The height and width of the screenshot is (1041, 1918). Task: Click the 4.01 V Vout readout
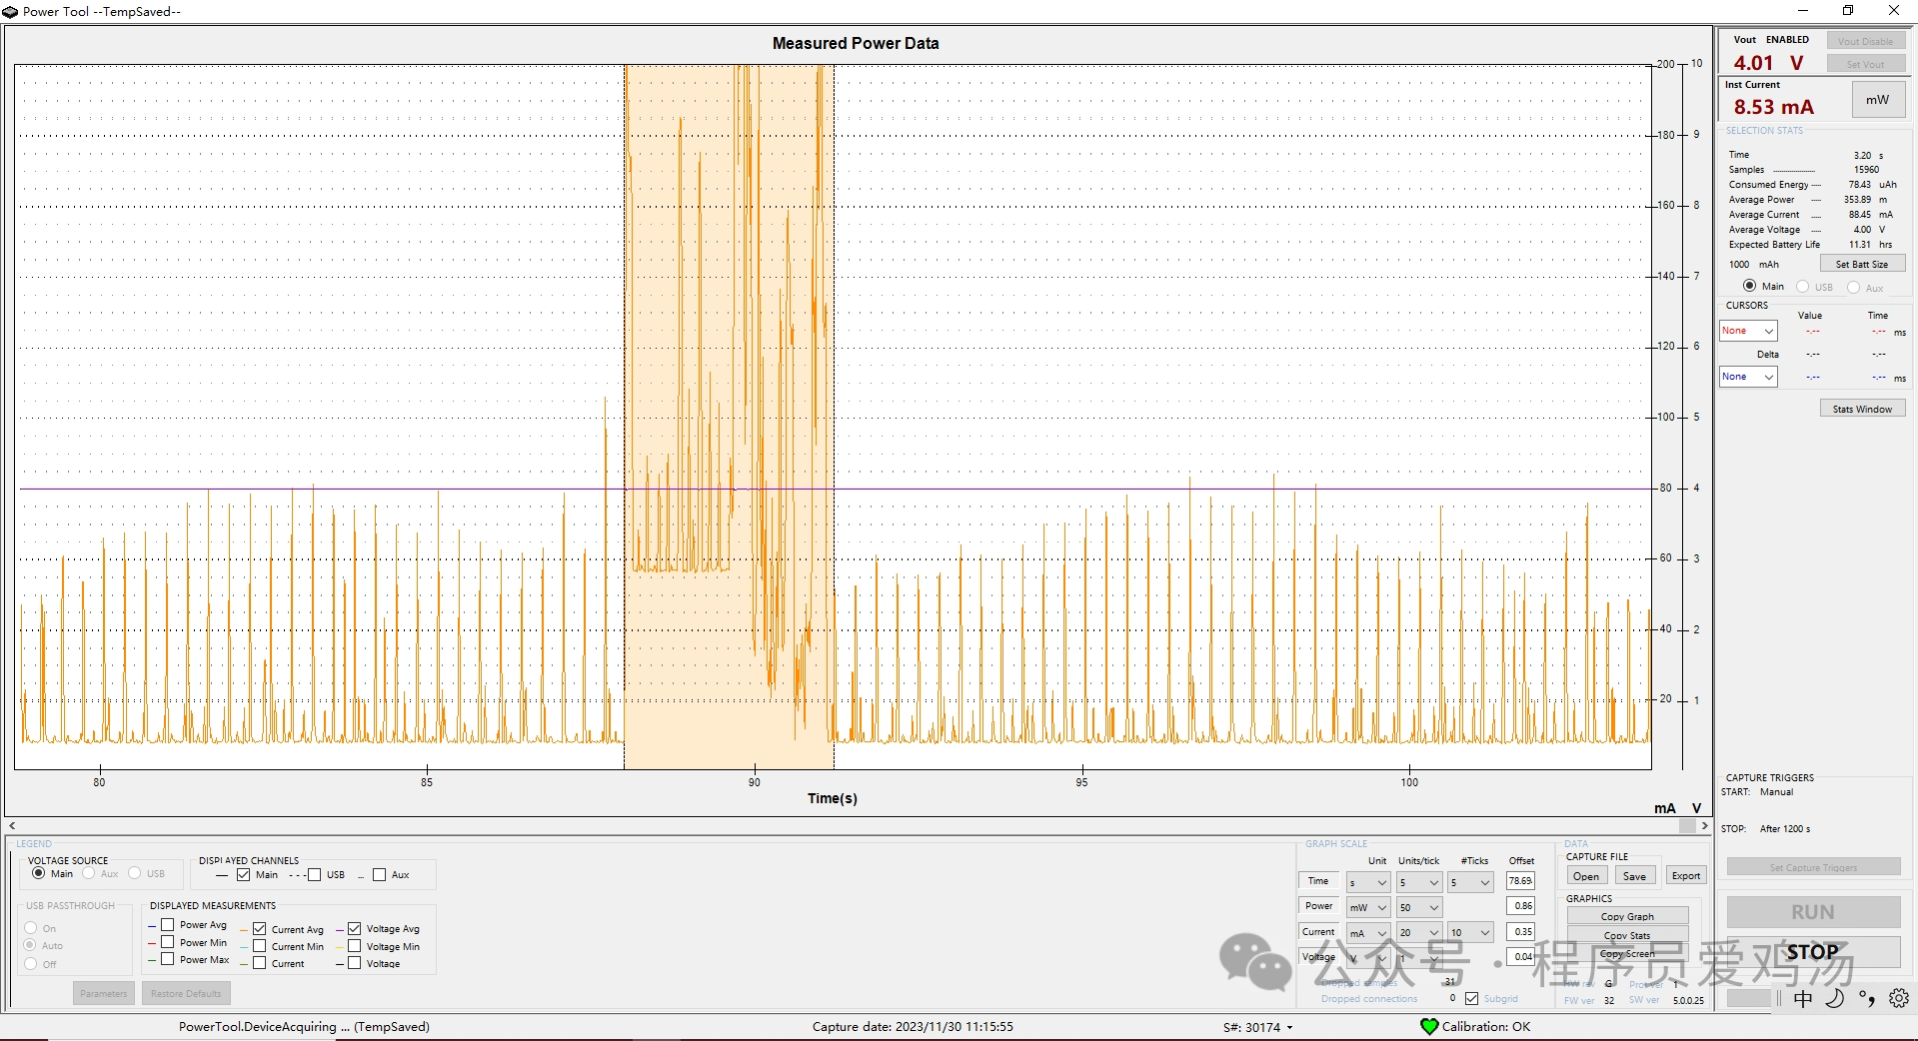click(1768, 63)
